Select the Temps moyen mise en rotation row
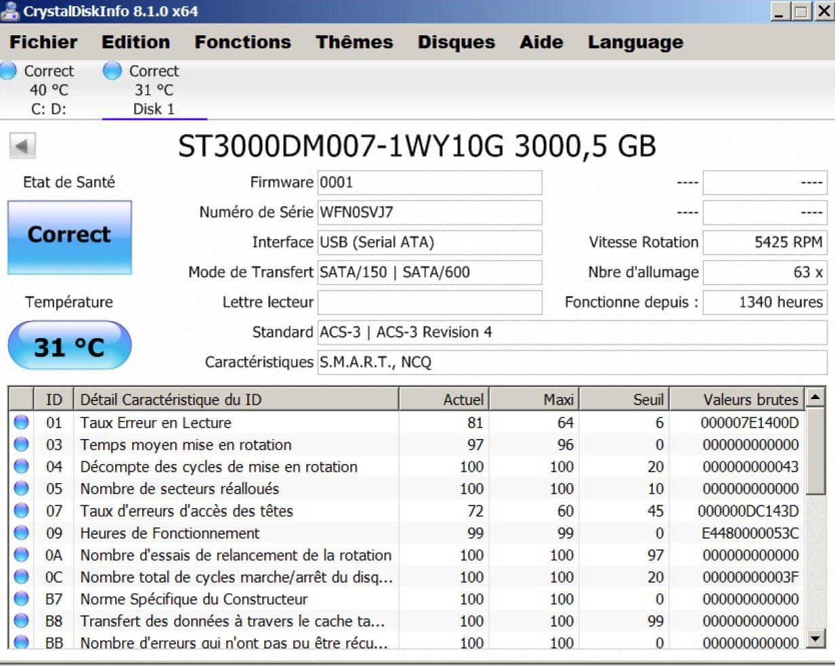 click(407, 444)
